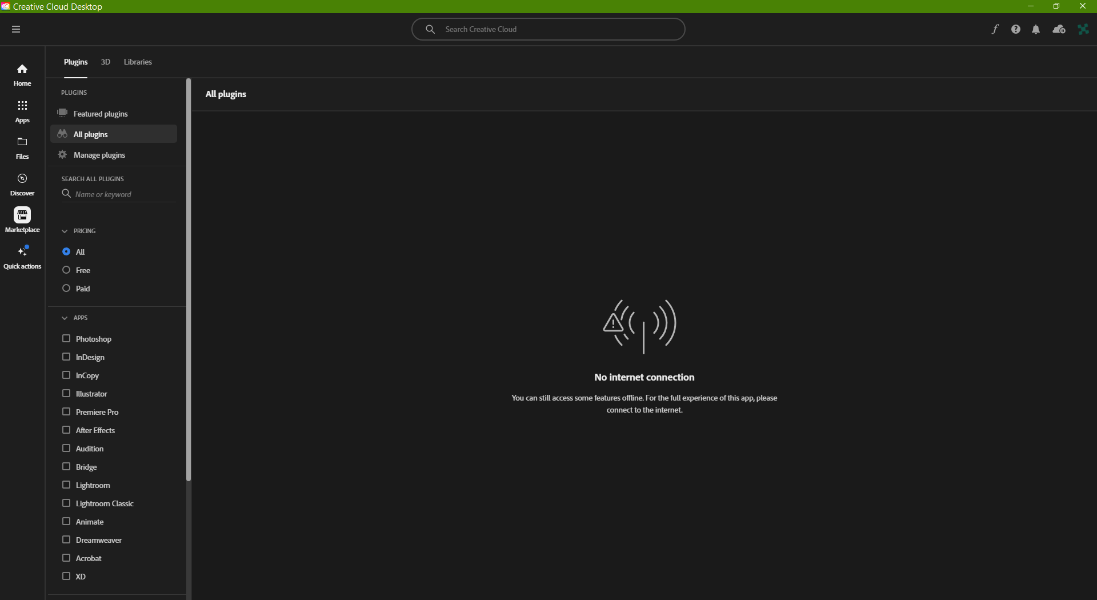Click the No internet connection heading
The width and height of the screenshot is (1097, 600).
[x=644, y=377]
